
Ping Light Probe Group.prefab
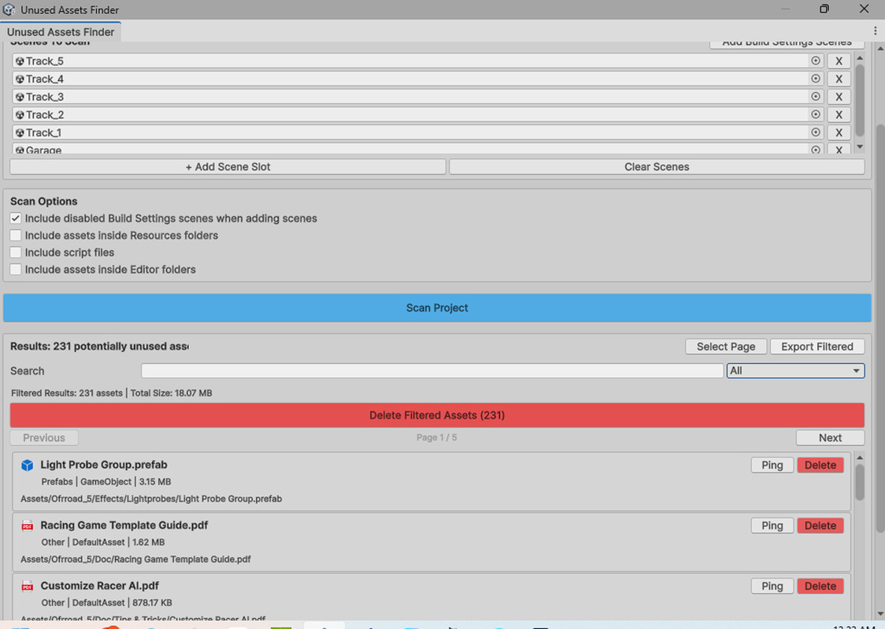[x=772, y=465]
